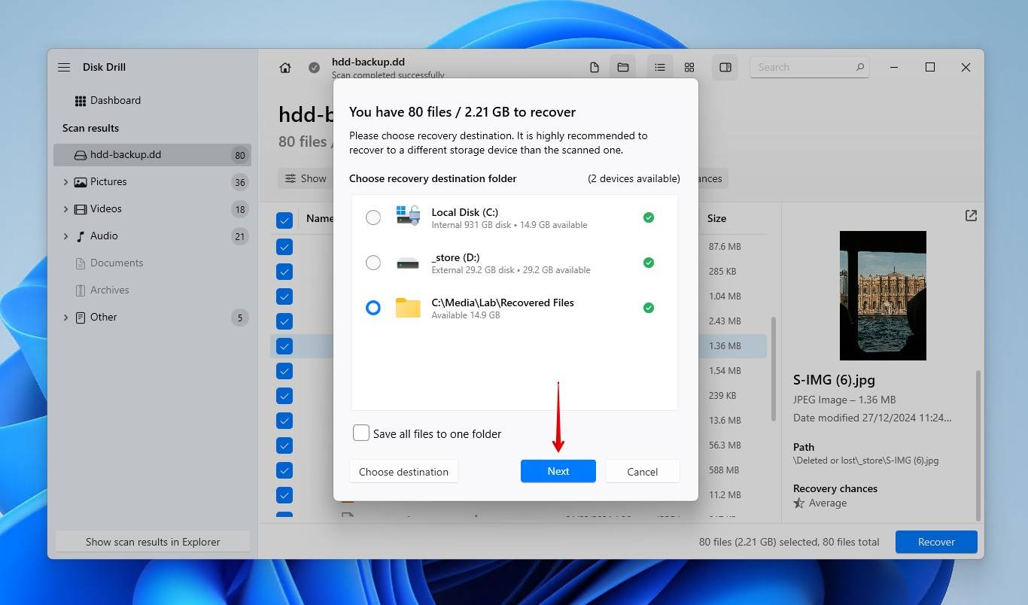This screenshot has height=605, width=1028.
Task: Expand the Pictures category
Action: click(65, 182)
